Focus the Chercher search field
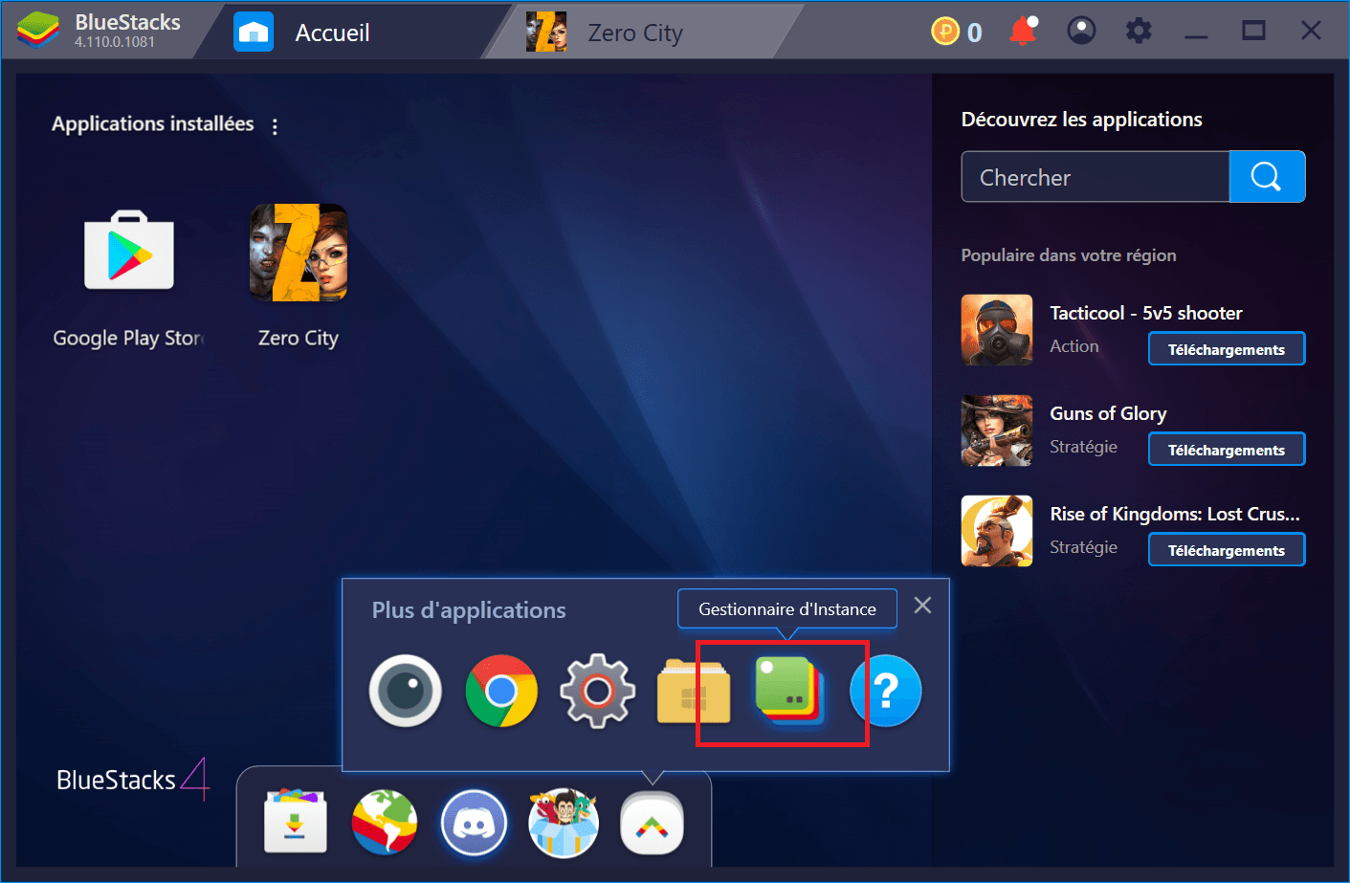This screenshot has width=1350, height=883. [x=1095, y=177]
